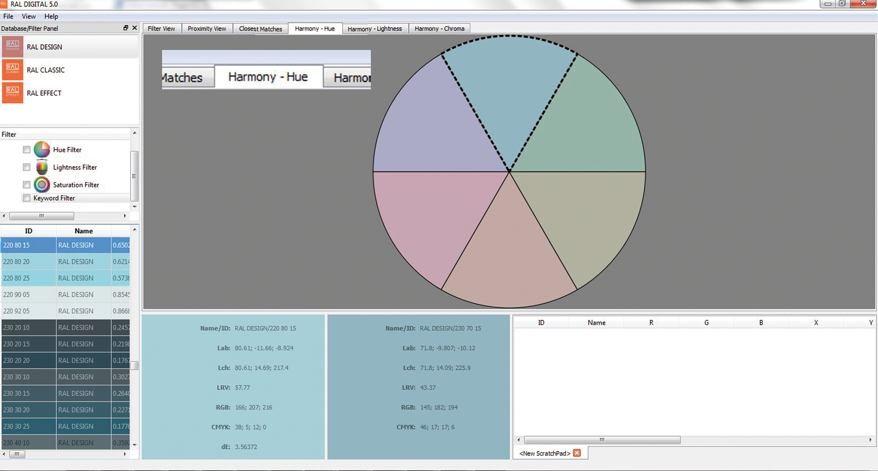Viewport: 878px width, 471px height.
Task: Select the RAL CLASSIC database icon
Action: point(12,69)
